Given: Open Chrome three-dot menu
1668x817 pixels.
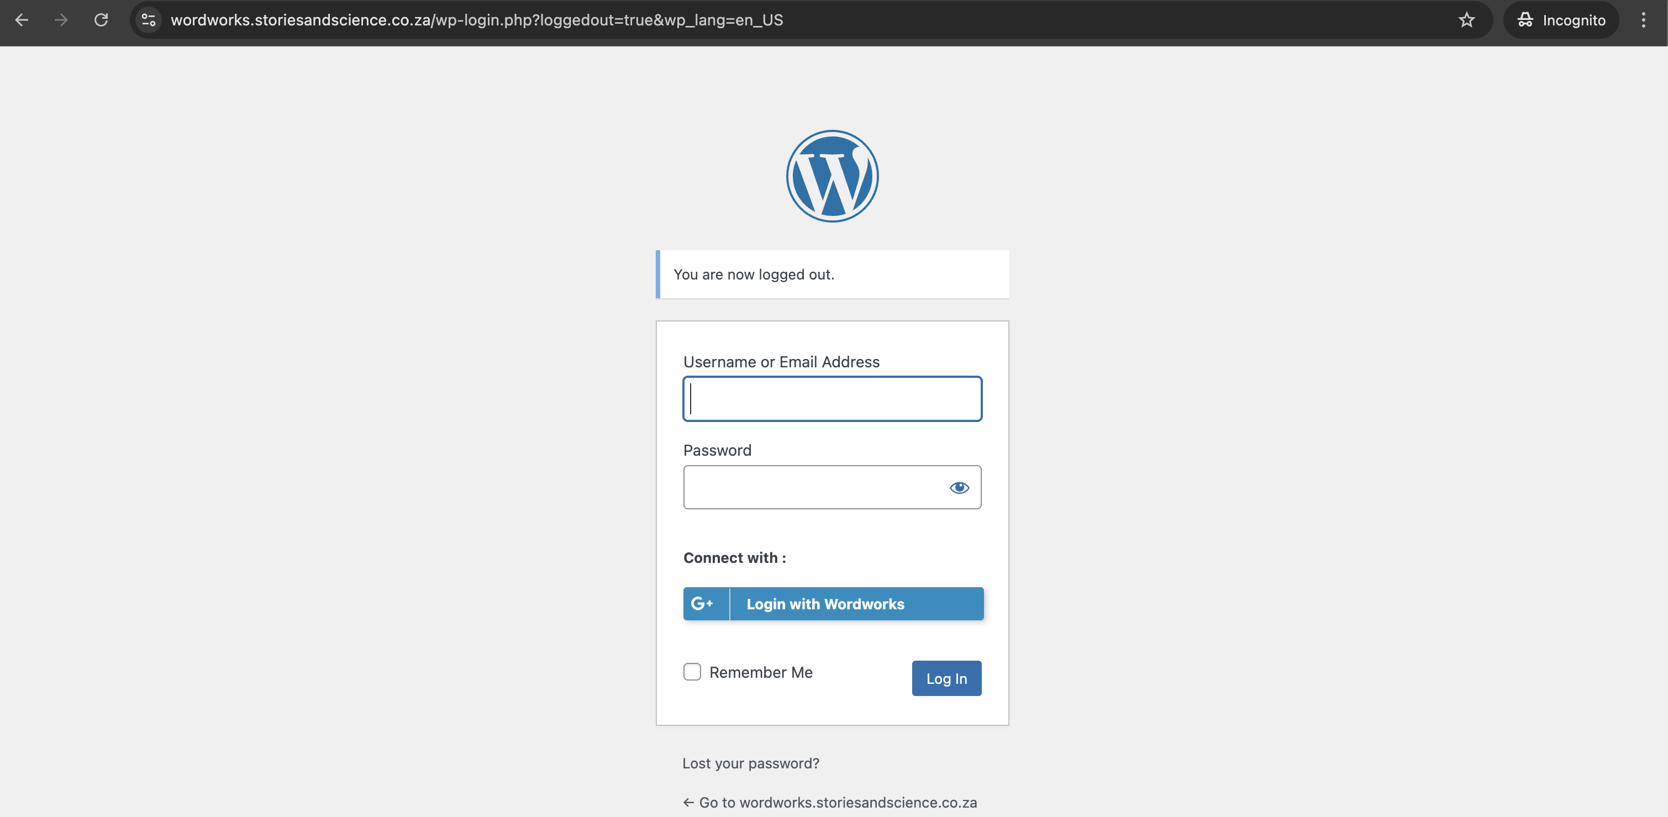Looking at the screenshot, I should pyautogui.click(x=1643, y=20).
